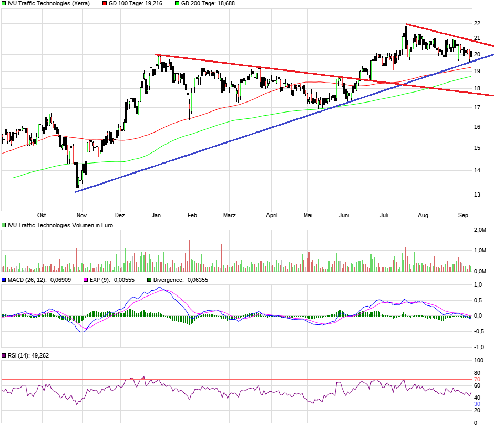Click the 'März' month axis label

(x=229, y=215)
